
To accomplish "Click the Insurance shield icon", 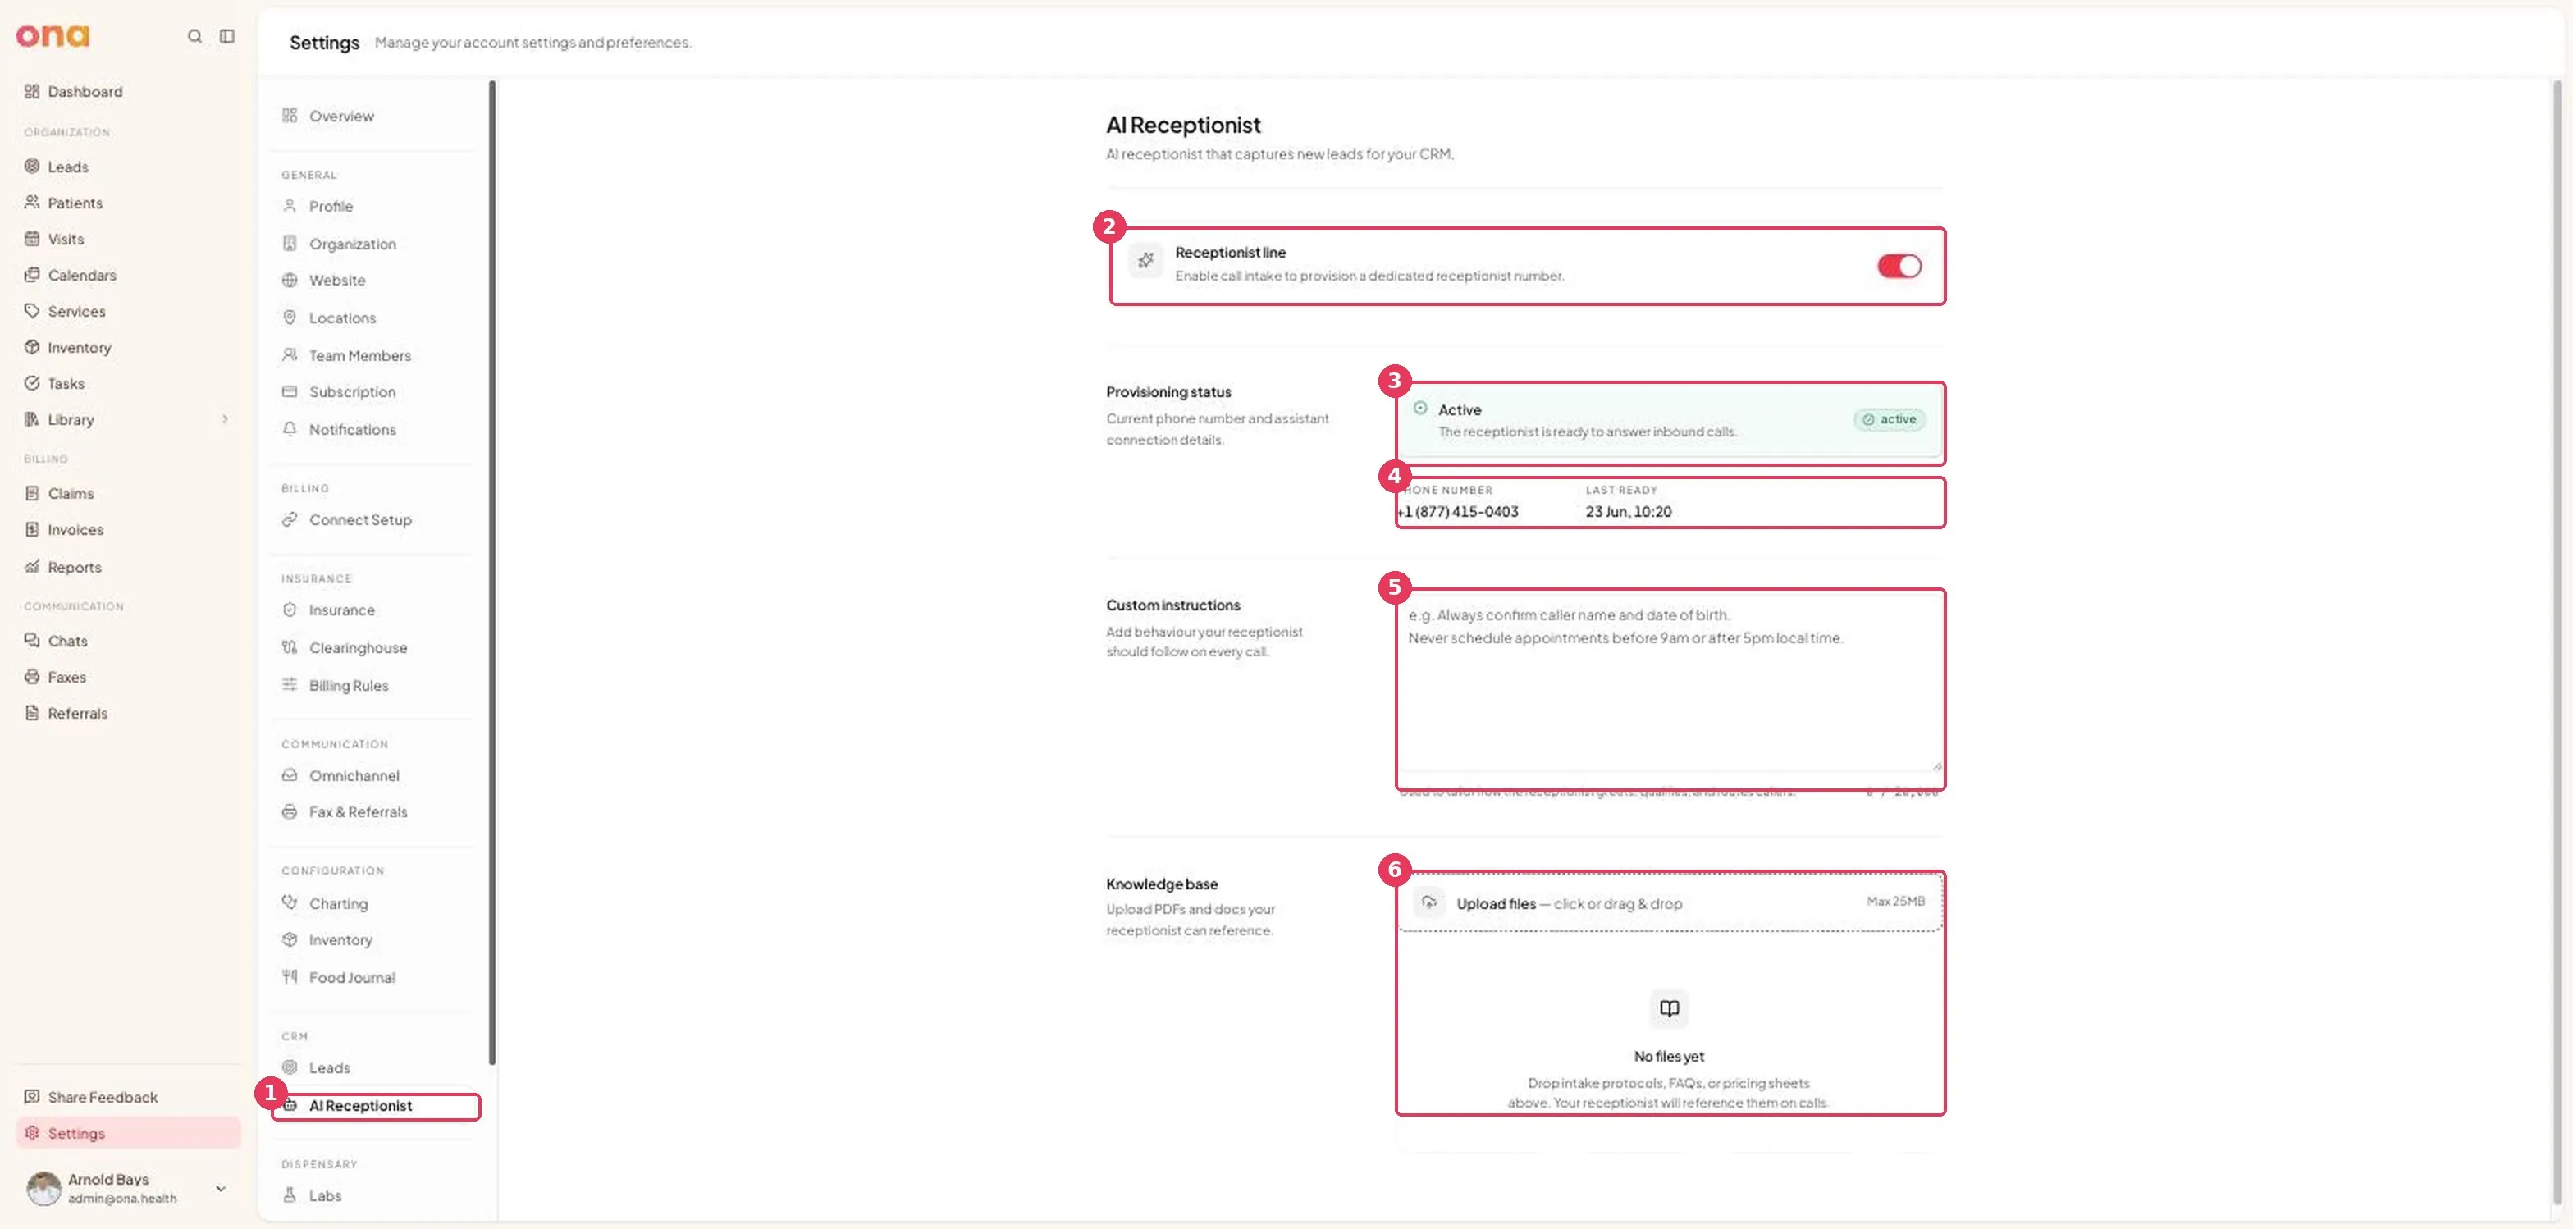I will [x=290, y=610].
